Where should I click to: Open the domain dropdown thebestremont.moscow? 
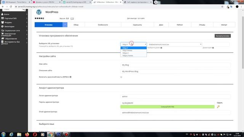[x=175, y=45]
